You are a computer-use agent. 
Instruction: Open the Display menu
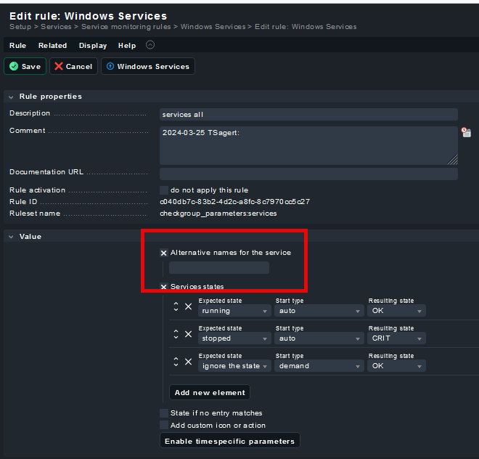[x=93, y=45]
